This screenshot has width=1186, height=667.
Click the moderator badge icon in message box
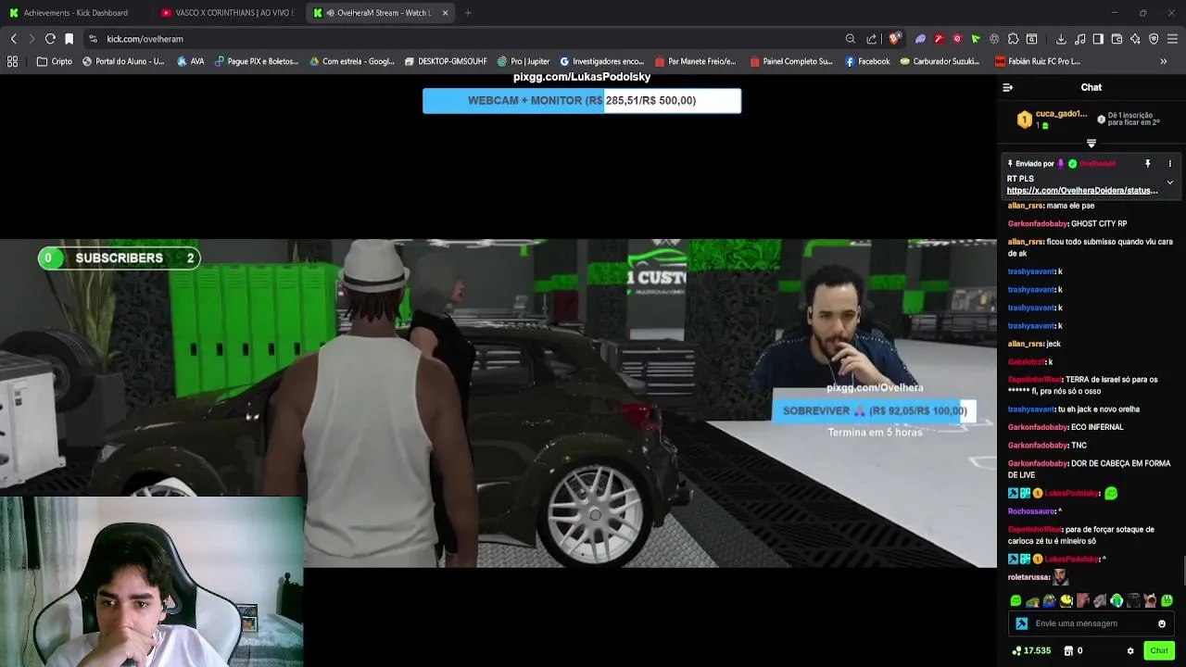coord(1021,623)
